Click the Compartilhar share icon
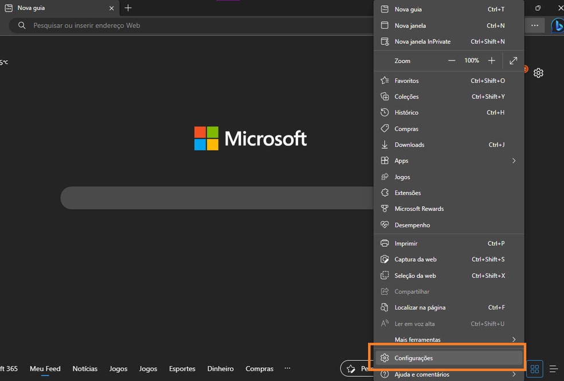564x381 pixels. coord(385,292)
